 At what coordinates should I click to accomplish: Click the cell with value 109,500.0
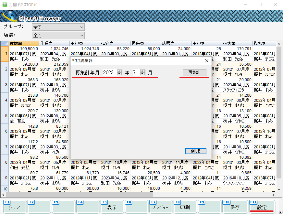coord(24,49)
